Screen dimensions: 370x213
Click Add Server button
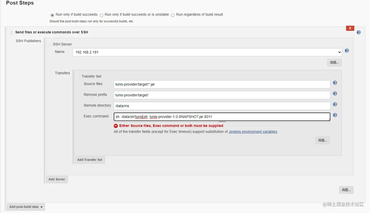coord(57,179)
